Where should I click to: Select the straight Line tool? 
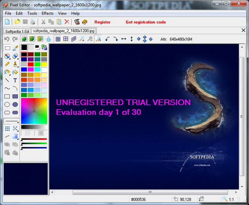[x=7, y=80]
